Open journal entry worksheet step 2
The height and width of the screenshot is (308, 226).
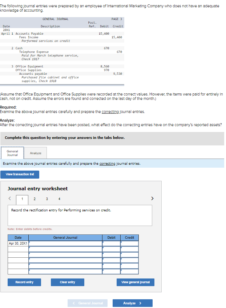pos(35,199)
